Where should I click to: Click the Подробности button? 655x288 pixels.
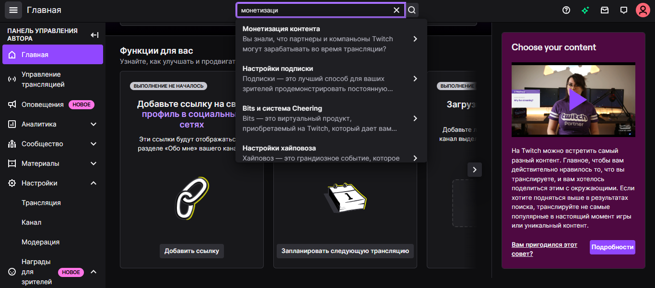[612, 247]
